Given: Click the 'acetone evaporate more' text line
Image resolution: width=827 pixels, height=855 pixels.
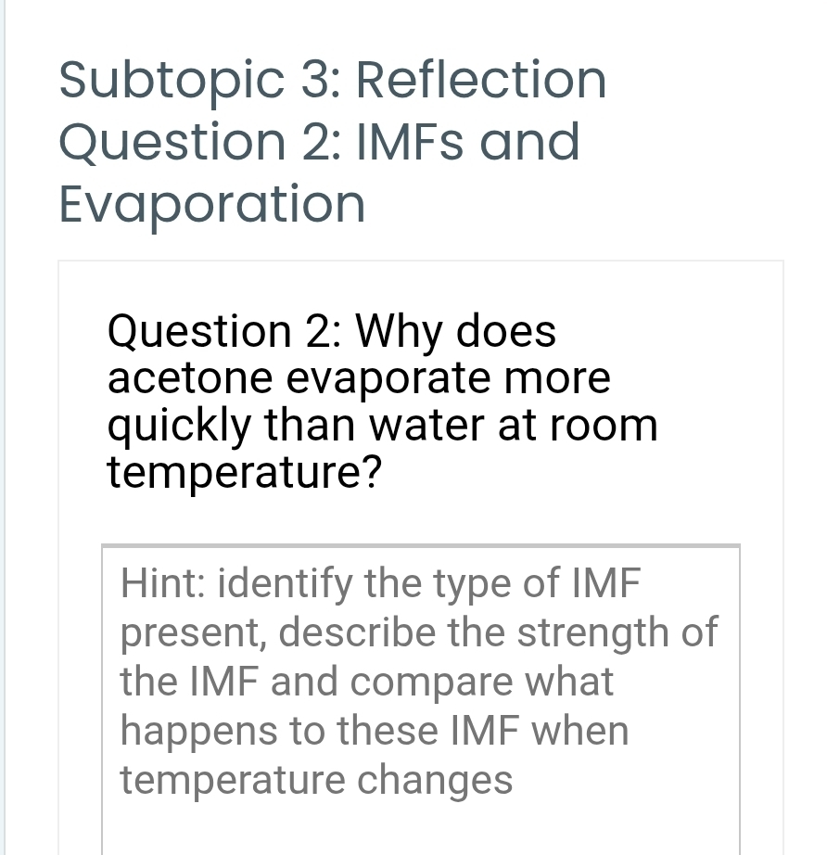Looking at the screenshot, I should 359,378.
